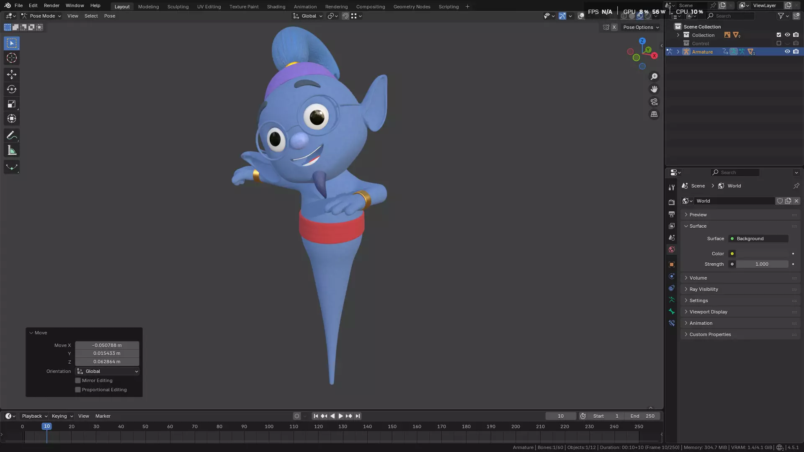Viewport: 804px width, 452px height.
Task: Open the File menu
Action: pyautogui.click(x=18, y=5)
